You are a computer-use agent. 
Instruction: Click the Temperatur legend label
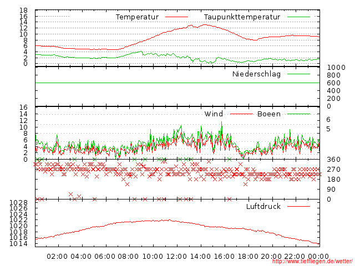[x=137, y=17]
